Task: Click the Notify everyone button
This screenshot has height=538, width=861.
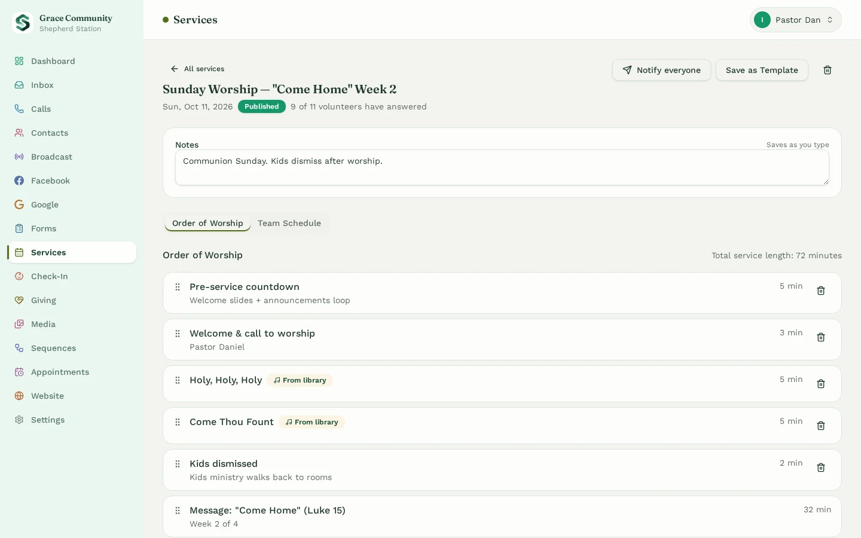Action: click(x=661, y=70)
